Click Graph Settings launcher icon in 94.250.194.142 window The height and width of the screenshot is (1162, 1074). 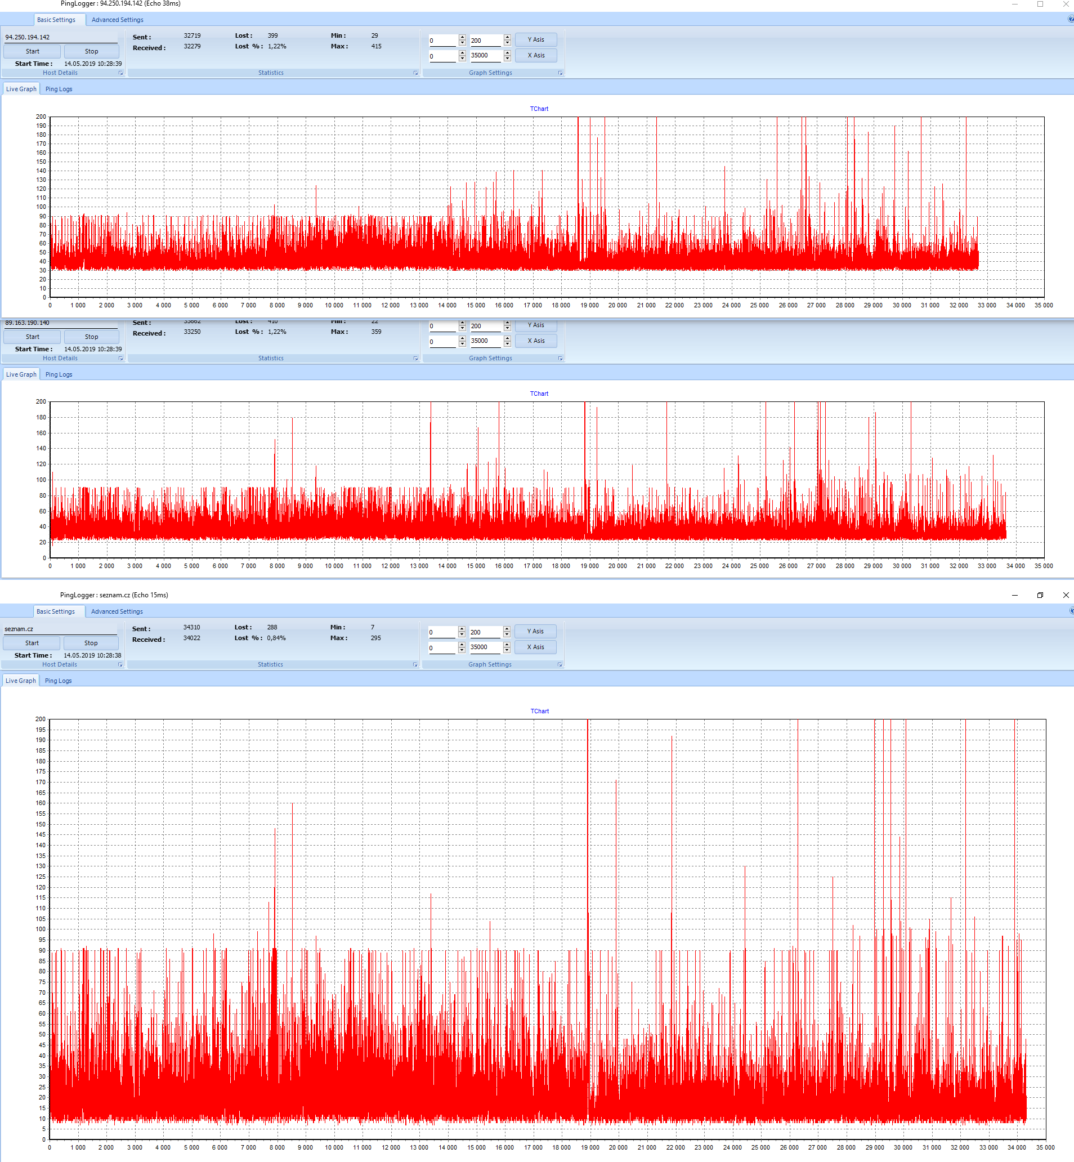[x=560, y=73]
